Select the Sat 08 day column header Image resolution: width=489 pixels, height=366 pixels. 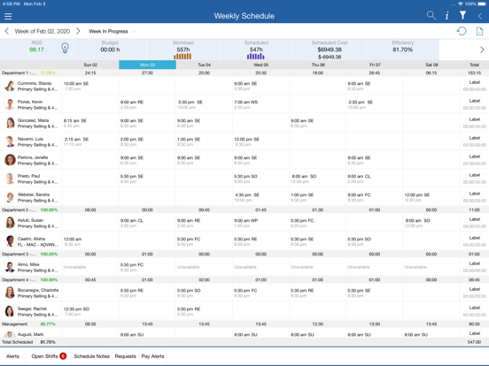[x=431, y=65]
